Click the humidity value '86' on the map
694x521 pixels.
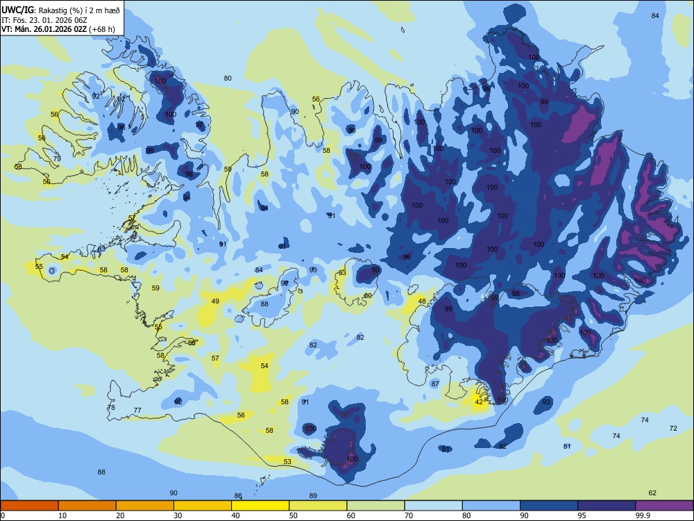point(238,496)
